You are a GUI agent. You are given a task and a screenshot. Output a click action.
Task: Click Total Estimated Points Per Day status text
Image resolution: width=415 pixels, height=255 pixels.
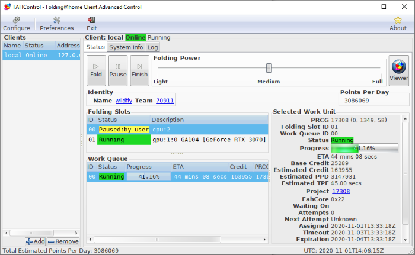[60, 251]
